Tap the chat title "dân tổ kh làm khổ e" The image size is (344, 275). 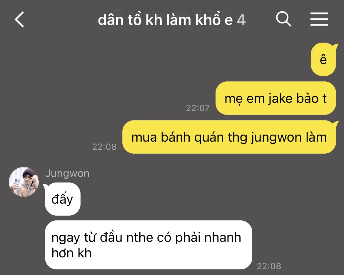pos(165,20)
